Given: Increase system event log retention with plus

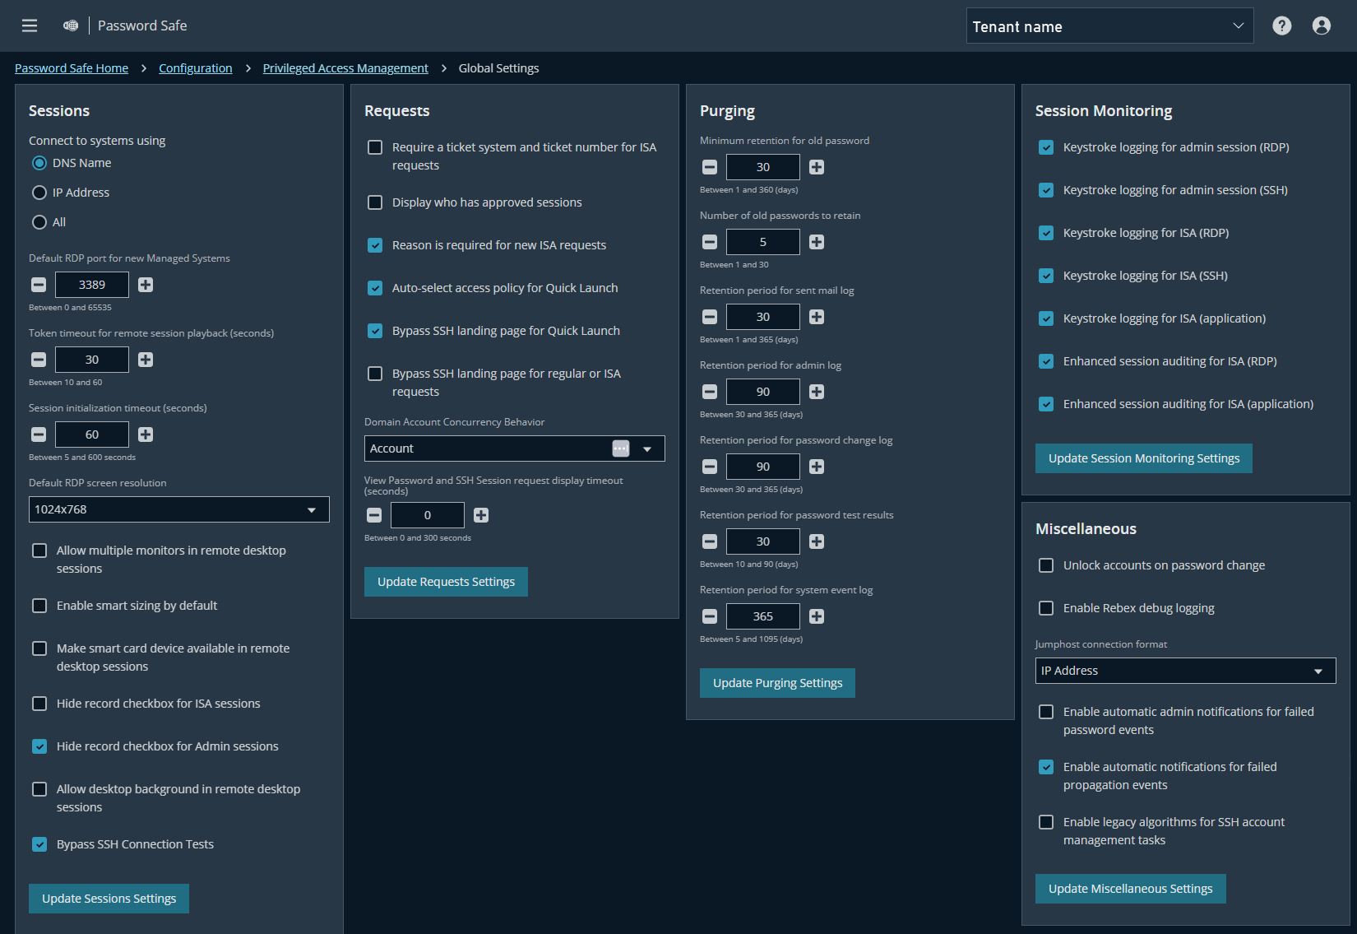Looking at the screenshot, I should 816,616.
